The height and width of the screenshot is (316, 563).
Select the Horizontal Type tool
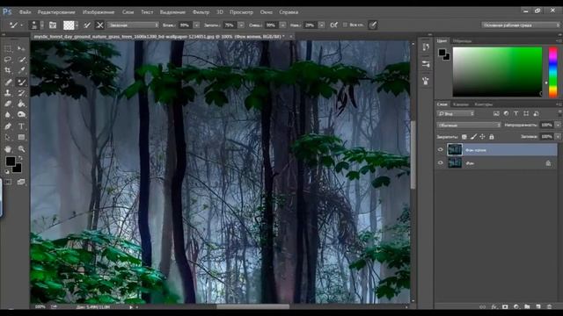point(21,126)
